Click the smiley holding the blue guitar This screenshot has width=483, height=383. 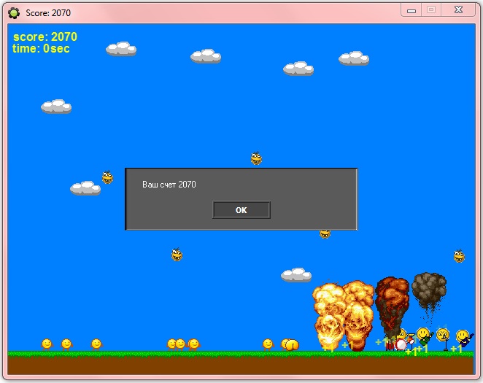click(464, 338)
